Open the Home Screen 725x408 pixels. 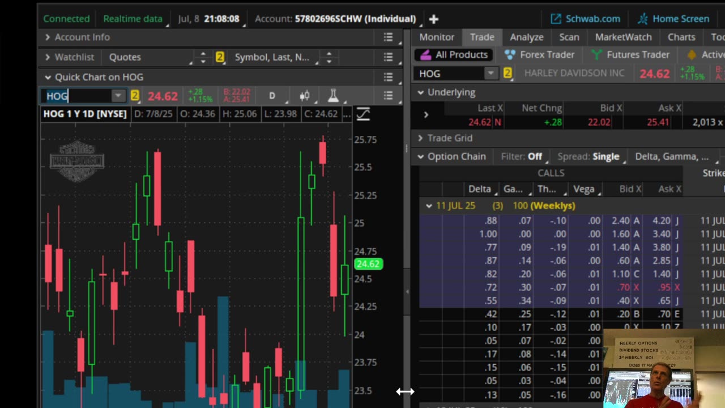click(x=673, y=19)
